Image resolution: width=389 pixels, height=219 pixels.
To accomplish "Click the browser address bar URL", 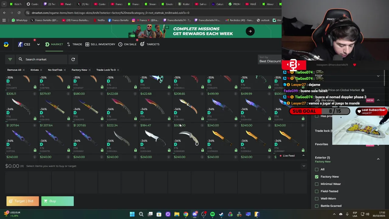I will (x=111, y=13).
